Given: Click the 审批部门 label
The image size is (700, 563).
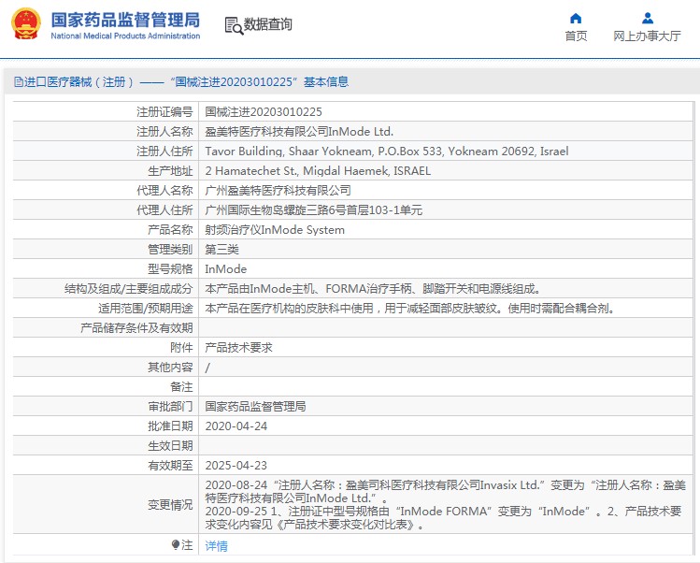Looking at the screenshot, I should tap(170, 407).
